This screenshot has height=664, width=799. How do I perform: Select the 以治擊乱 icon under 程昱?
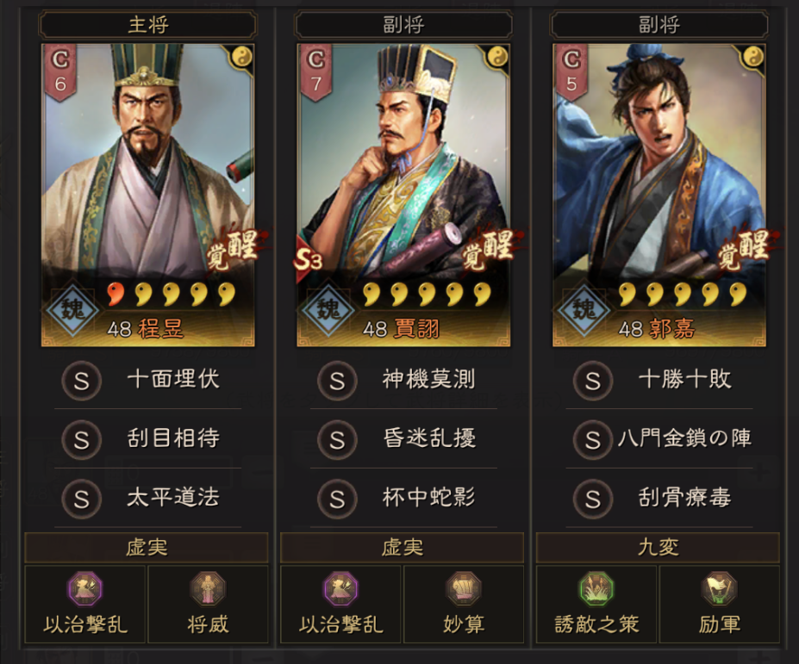(x=85, y=589)
